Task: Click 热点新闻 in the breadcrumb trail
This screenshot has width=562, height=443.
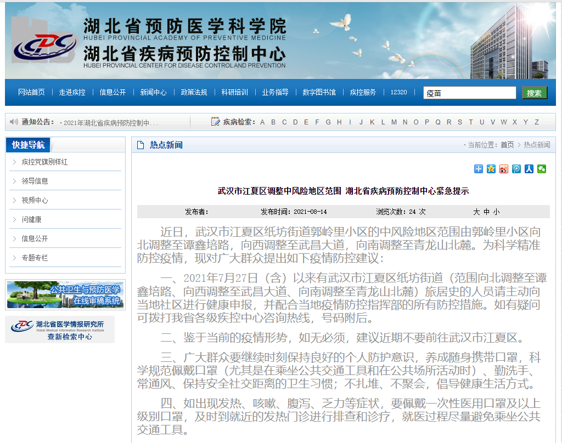Action: point(537,145)
